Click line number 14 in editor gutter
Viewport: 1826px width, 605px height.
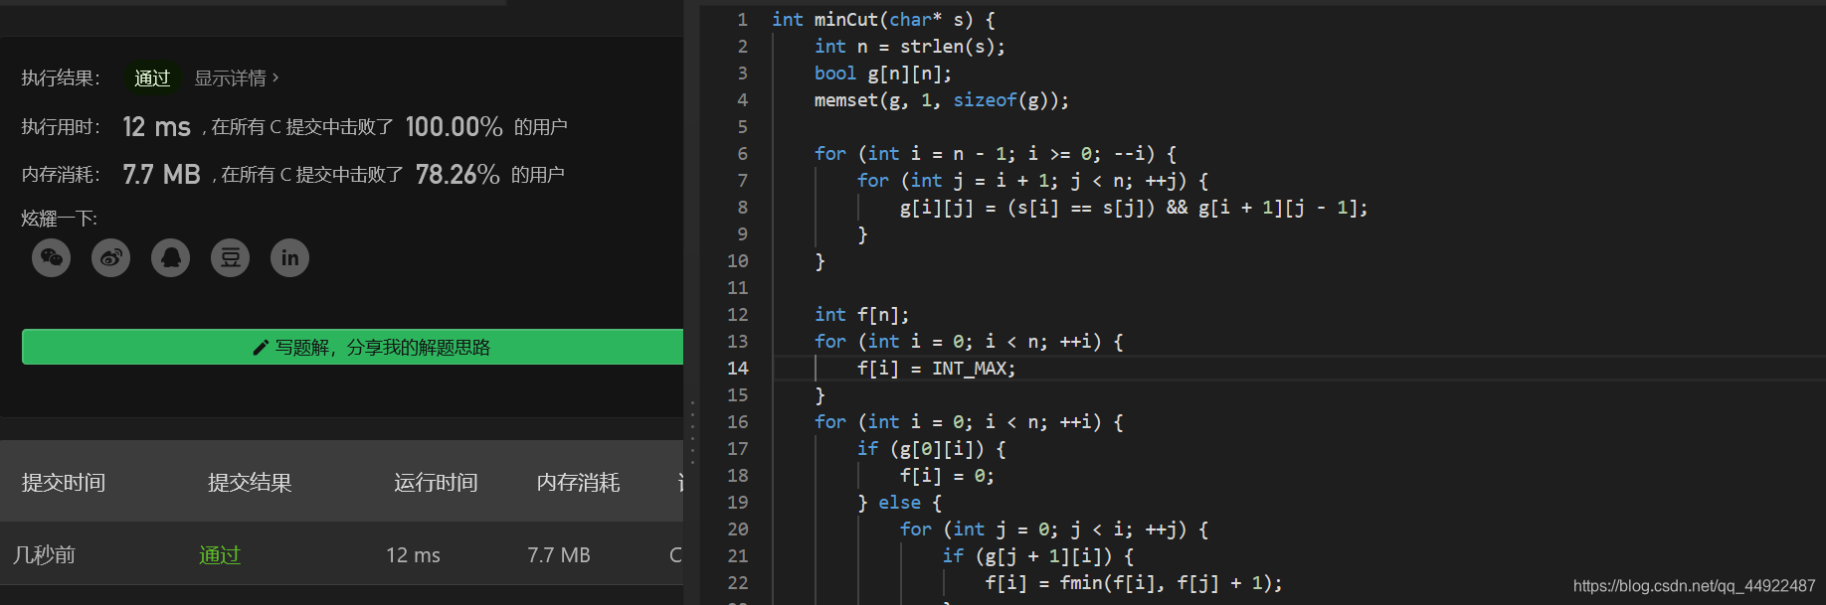point(737,369)
